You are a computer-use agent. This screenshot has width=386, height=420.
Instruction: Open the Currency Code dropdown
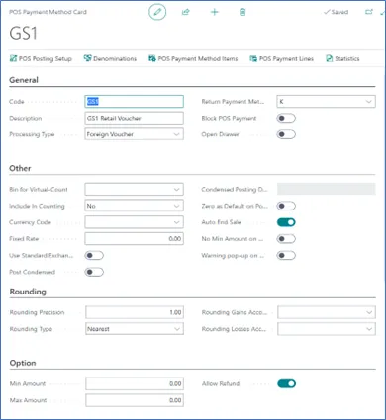click(x=134, y=222)
